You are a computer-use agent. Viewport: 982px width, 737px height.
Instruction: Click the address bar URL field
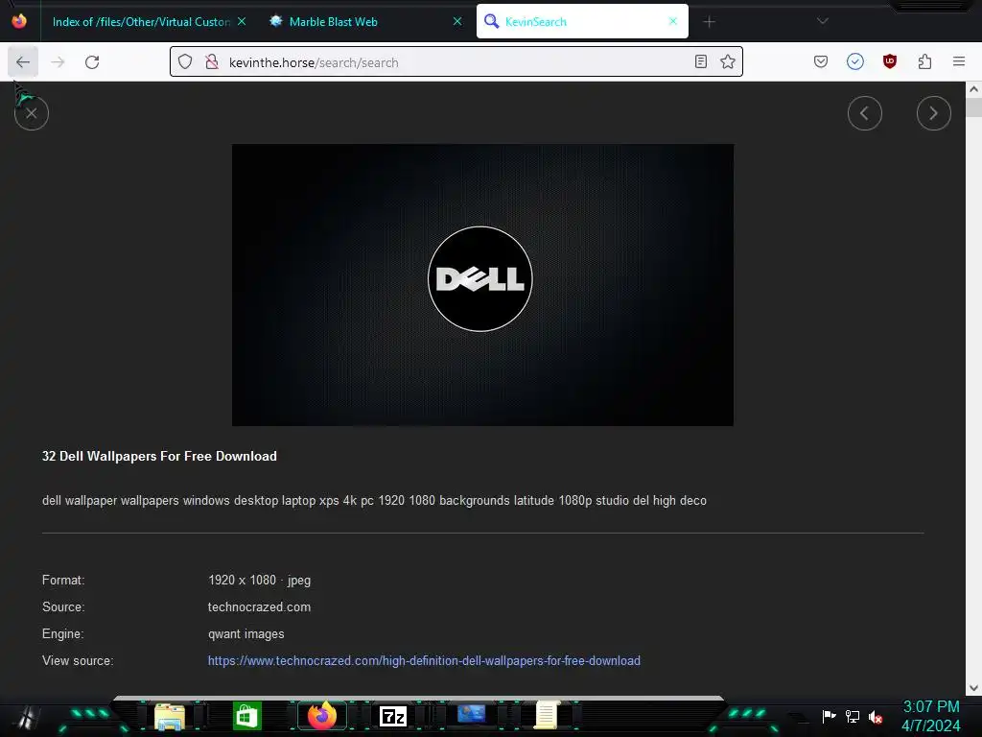click(x=456, y=62)
